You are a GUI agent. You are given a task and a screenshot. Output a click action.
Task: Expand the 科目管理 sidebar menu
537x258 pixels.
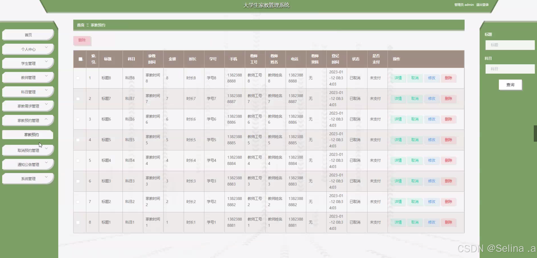[28, 92]
